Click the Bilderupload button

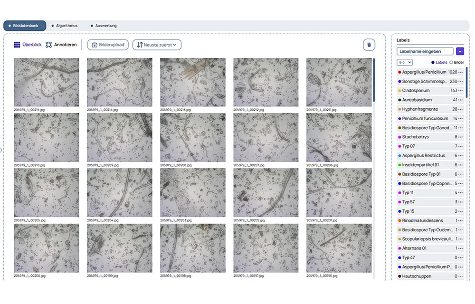[108, 45]
